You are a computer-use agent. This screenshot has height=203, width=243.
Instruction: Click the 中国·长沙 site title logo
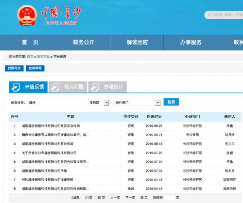(61, 16)
